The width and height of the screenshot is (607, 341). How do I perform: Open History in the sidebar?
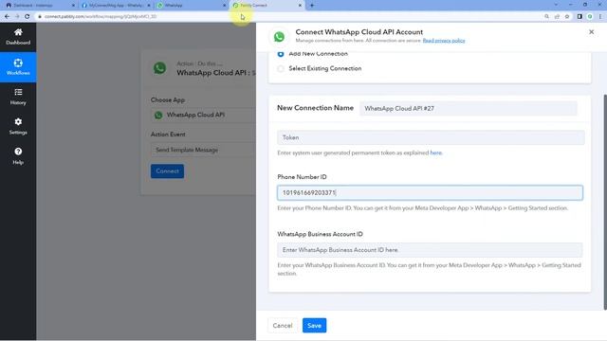coord(18,97)
